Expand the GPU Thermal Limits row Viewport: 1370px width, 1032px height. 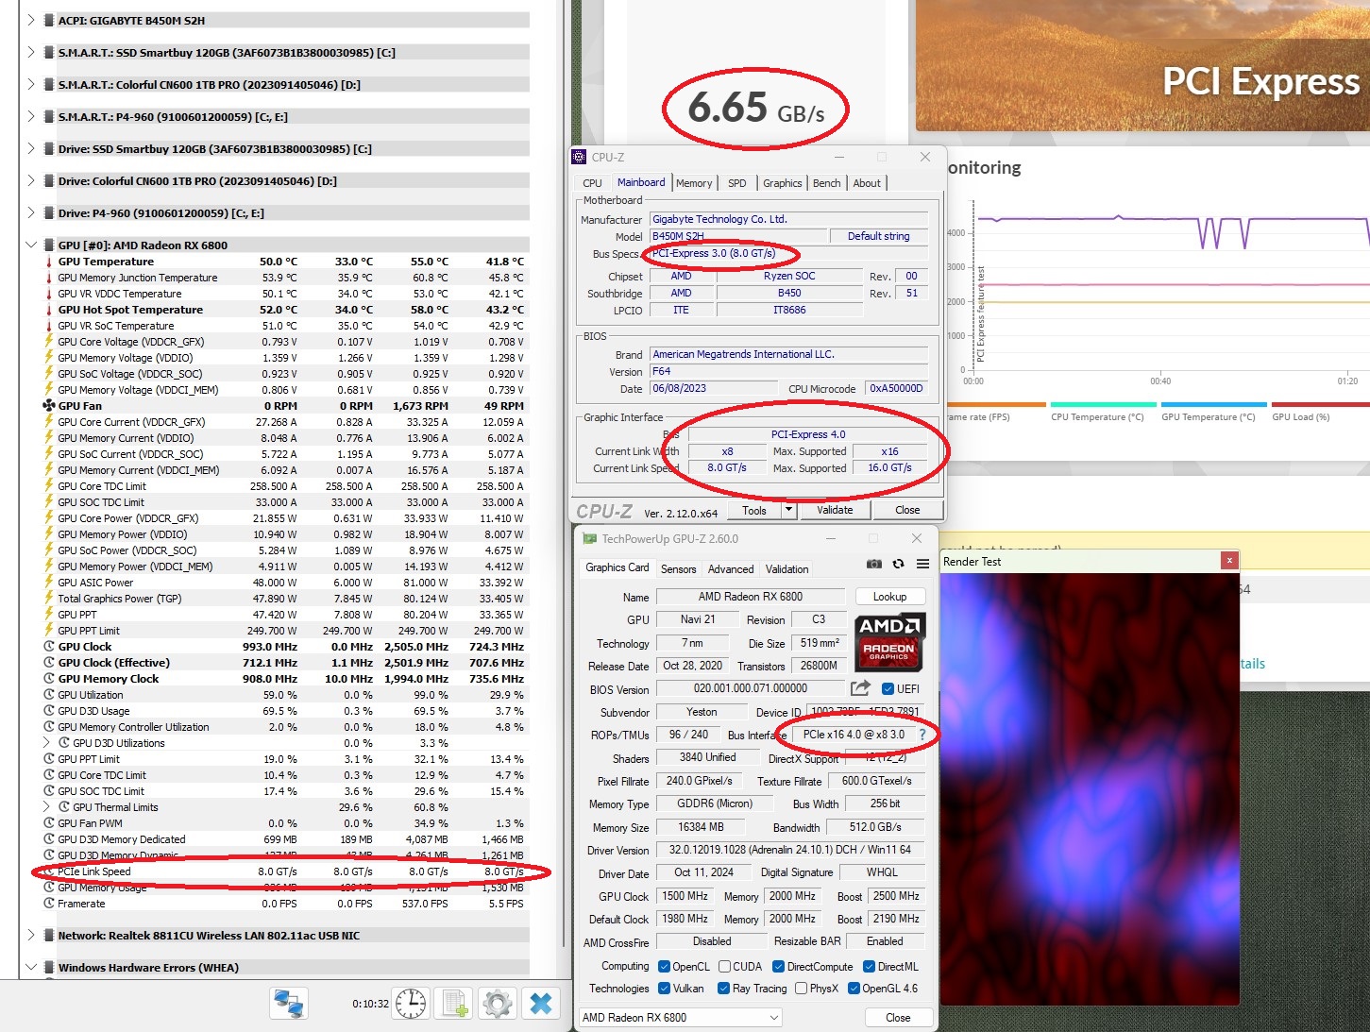point(47,807)
